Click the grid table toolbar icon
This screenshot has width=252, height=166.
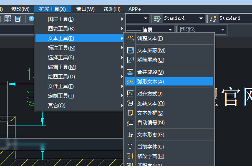click(x=8, y=19)
